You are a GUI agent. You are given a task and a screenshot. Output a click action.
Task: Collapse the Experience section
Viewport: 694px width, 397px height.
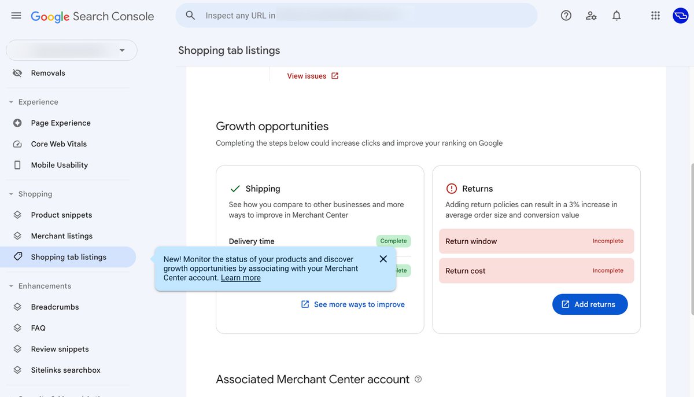(x=11, y=102)
